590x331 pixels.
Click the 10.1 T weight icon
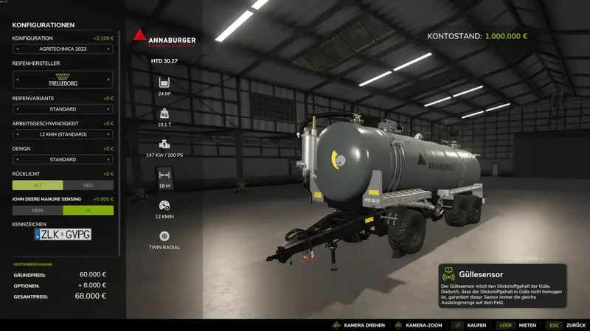click(x=164, y=114)
